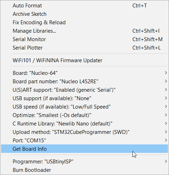Image resolution: width=169 pixels, height=175 pixels.
Task: Launch the Serial Monitor
Action: 84,39
